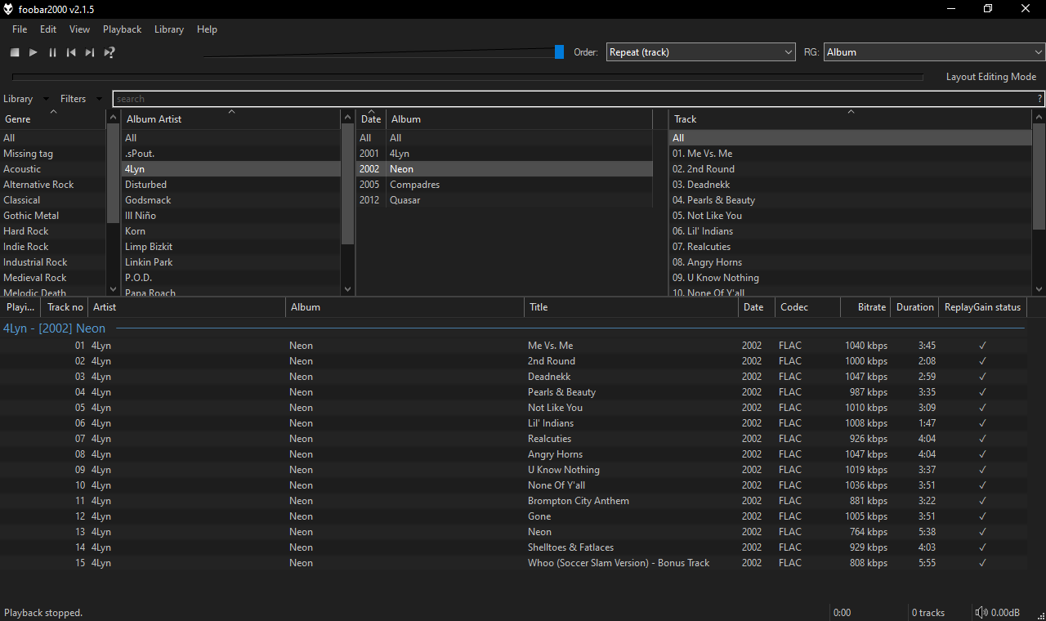
Task: Sort by the Album Artist header
Action: [231, 119]
